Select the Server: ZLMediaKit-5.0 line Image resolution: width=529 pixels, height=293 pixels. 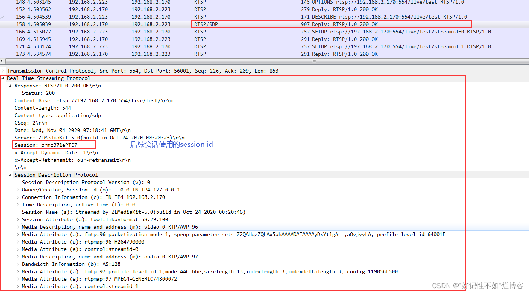point(100,138)
